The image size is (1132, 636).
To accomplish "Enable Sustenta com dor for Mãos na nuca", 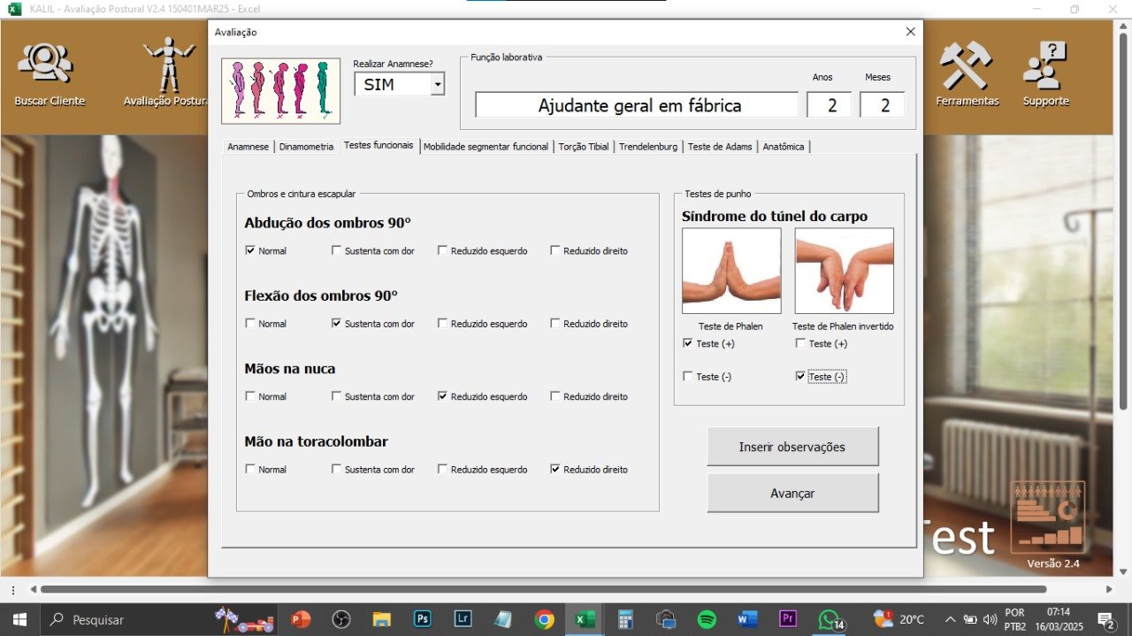I will pyautogui.click(x=336, y=396).
